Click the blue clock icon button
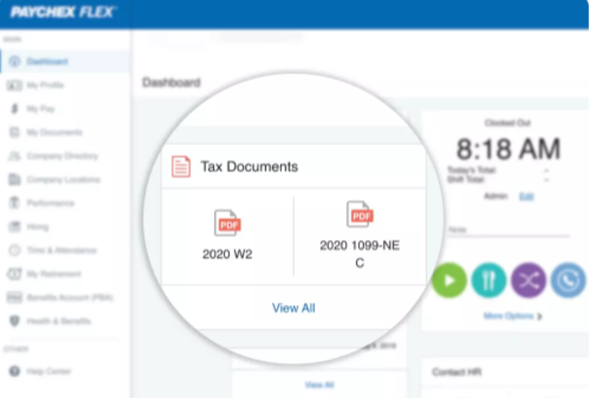This screenshot has height=398, width=597. [x=568, y=280]
